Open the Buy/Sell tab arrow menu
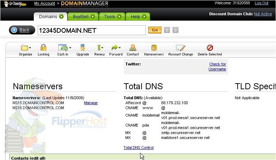The width and height of the screenshot is (276, 160). tap(92, 17)
